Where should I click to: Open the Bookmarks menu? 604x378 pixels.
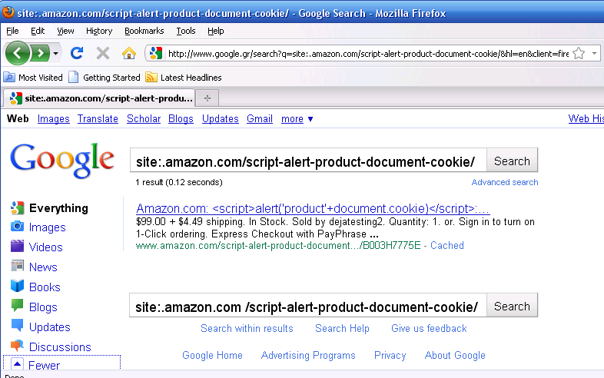[x=144, y=31]
